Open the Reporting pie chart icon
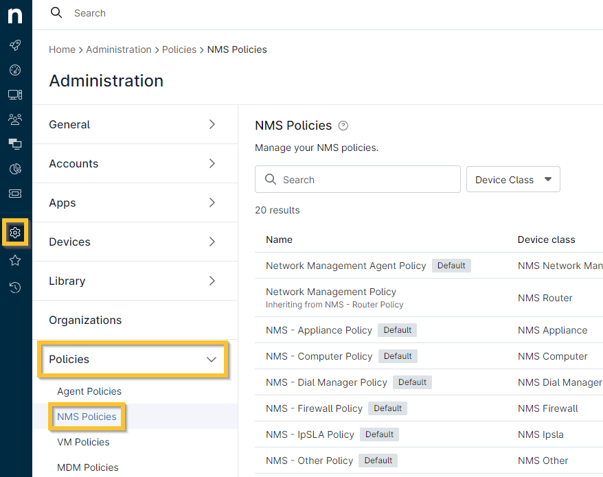603x477 pixels. pos(15,169)
